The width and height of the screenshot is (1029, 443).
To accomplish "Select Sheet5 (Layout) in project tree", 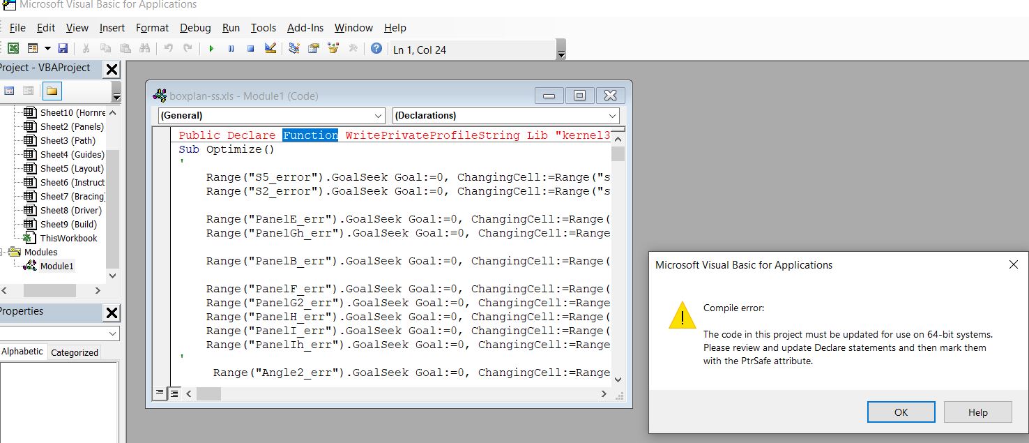I will [x=72, y=168].
